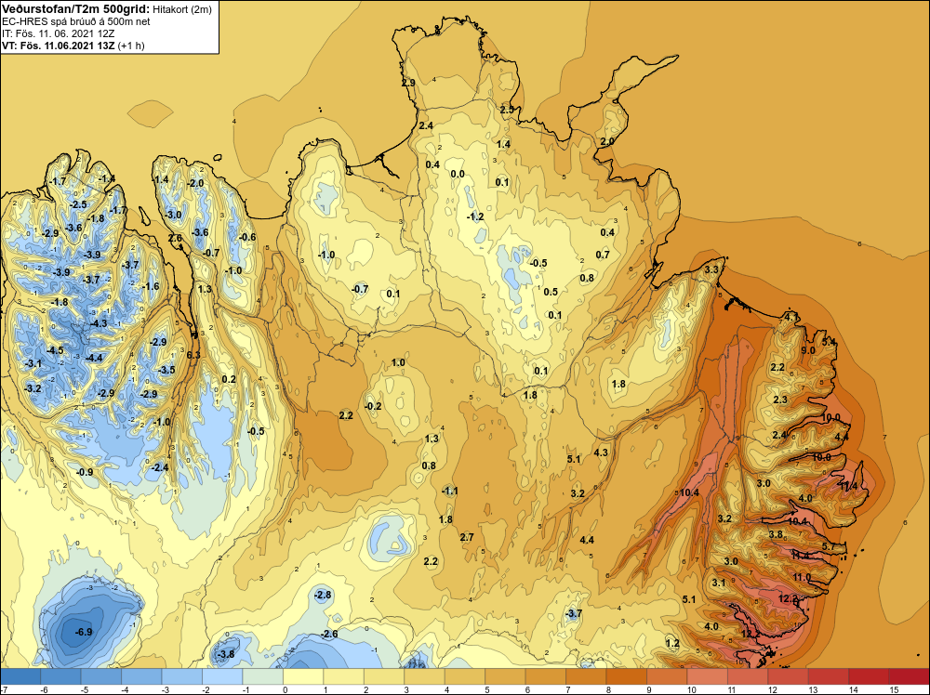930x695 pixels.
Task: Click the 2.3 temperature value
Action: (780, 400)
